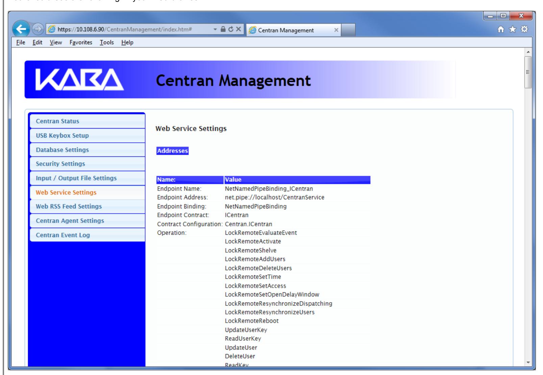Open the File menu
The height and width of the screenshot is (375, 543).
click(21, 42)
